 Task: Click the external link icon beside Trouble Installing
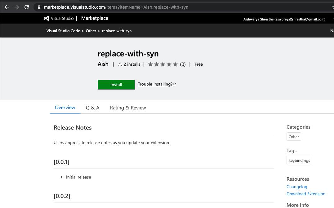(x=175, y=84)
